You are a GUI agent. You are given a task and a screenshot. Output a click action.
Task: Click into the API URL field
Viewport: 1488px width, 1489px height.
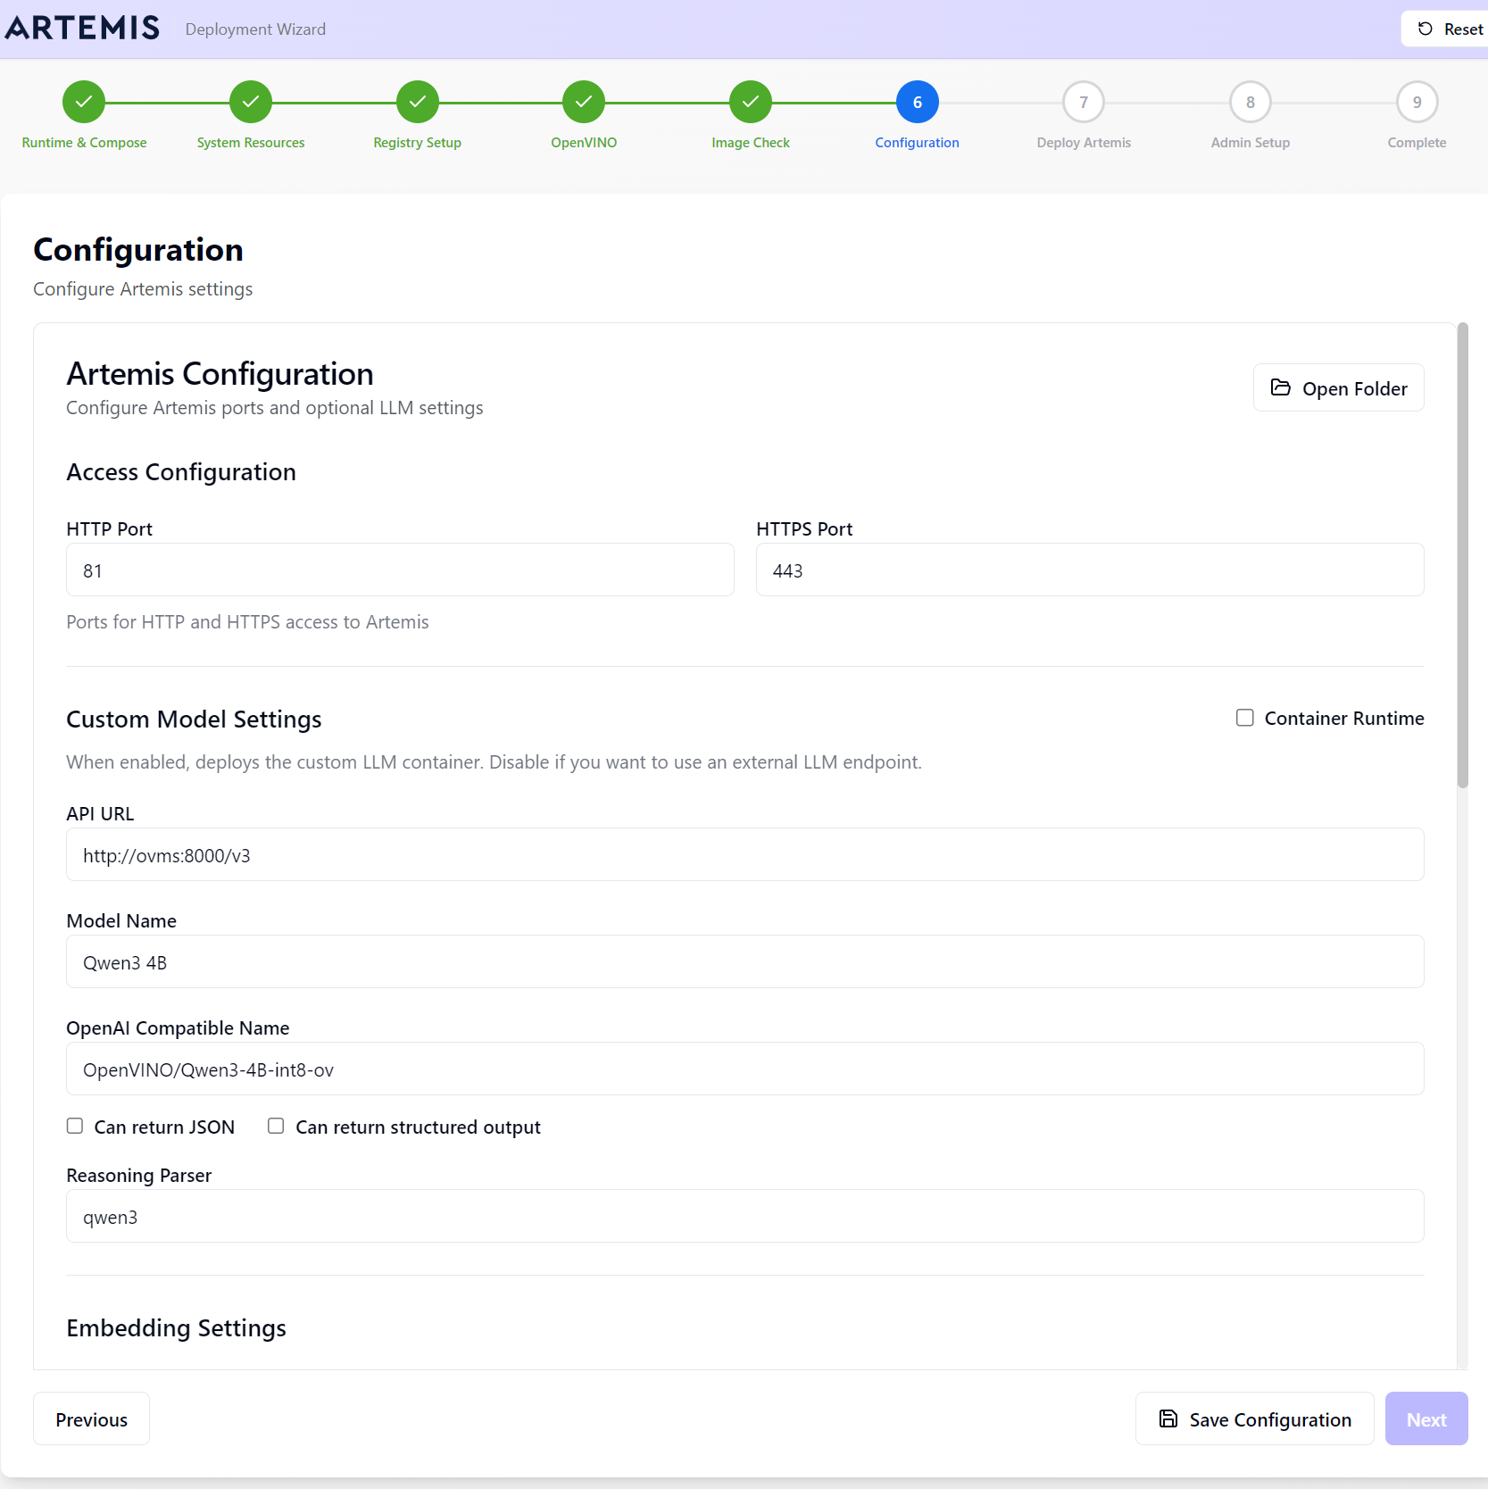coord(744,855)
